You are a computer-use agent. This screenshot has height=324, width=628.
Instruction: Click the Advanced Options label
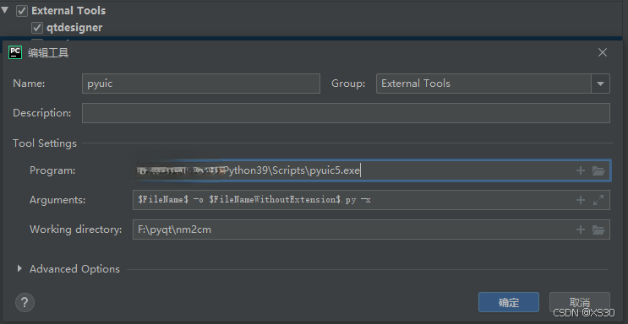click(x=74, y=269)
